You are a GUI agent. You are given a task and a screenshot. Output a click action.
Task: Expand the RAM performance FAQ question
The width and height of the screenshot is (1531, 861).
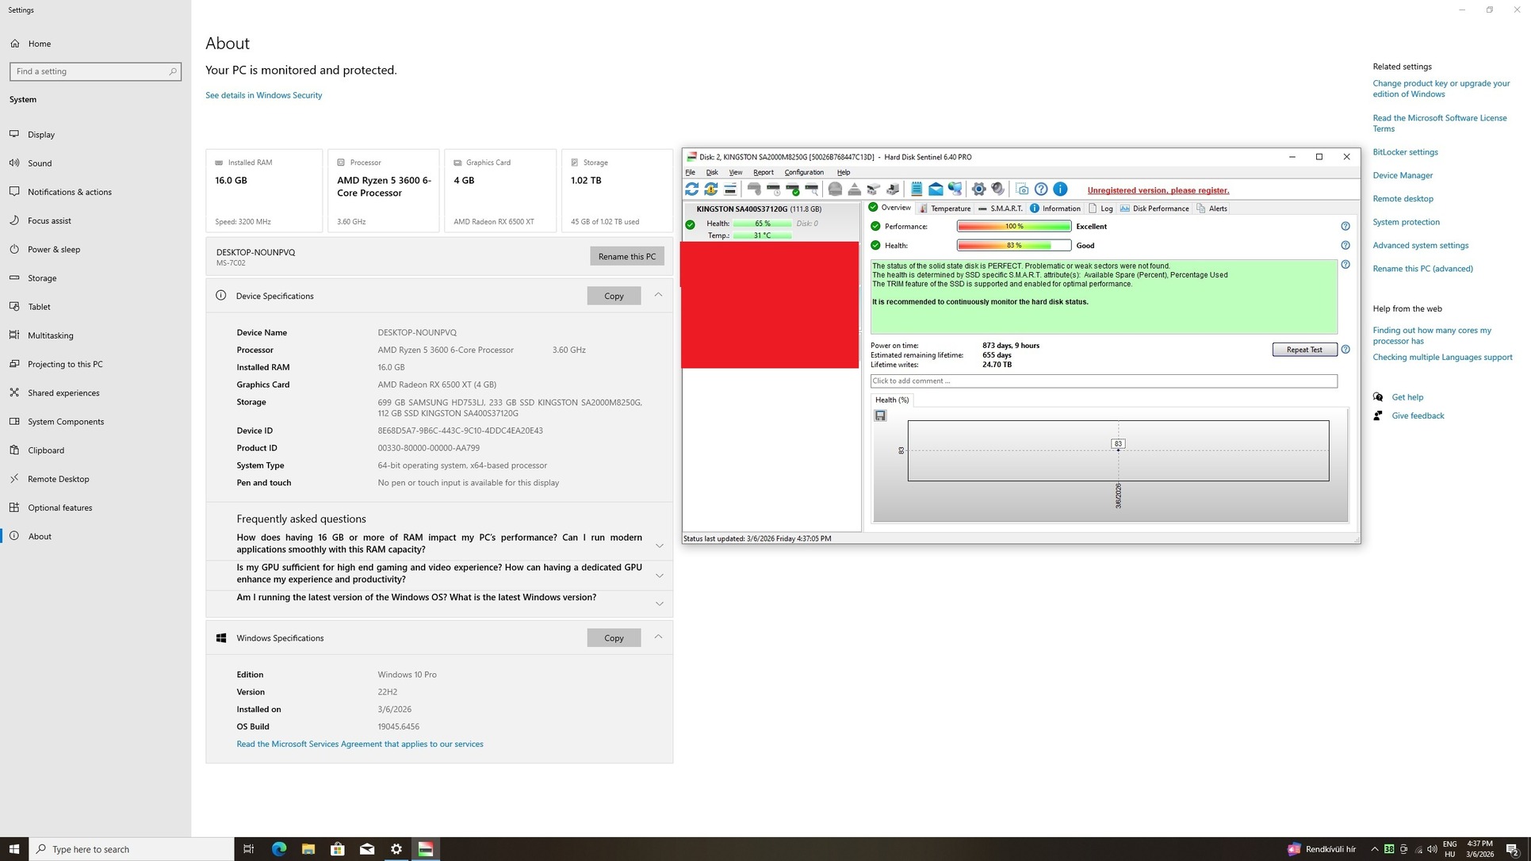(659, 545)
